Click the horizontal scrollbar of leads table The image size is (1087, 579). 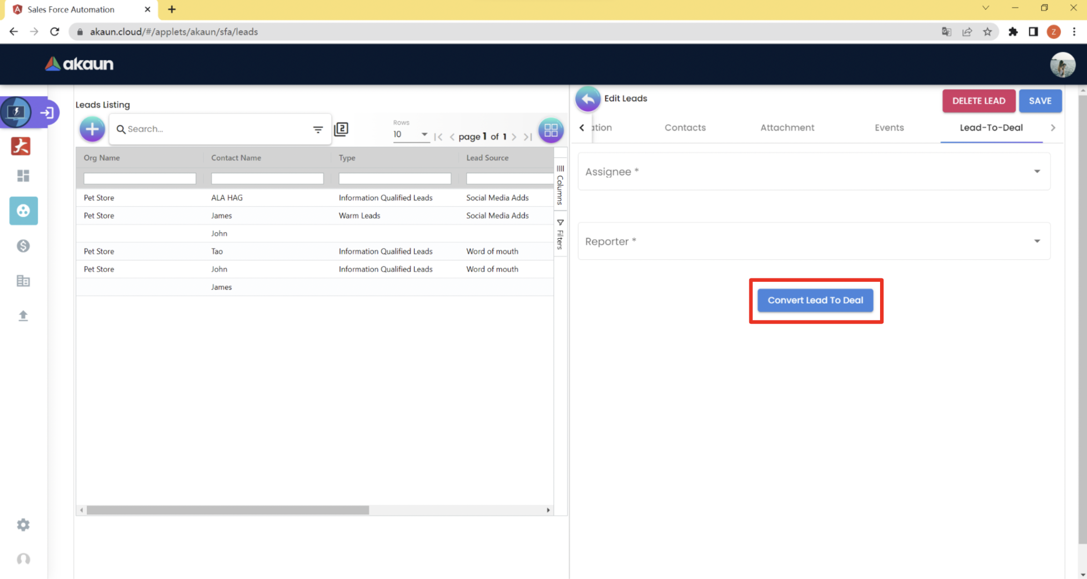point(227,510)
